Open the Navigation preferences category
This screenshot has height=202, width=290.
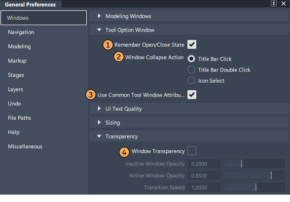pos(21,32)
